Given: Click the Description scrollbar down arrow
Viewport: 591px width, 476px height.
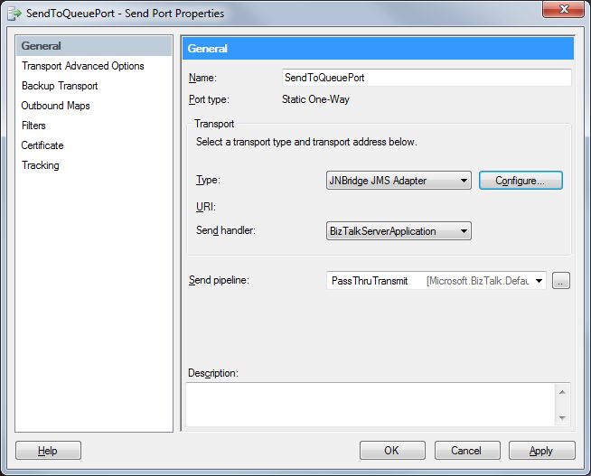Looking at the screenshot, I should click(562, 417).
